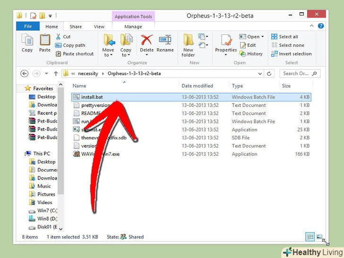This screenshot has height=258, width=344.
Task: Open the File menu tab
Action: tap(27, 27)
